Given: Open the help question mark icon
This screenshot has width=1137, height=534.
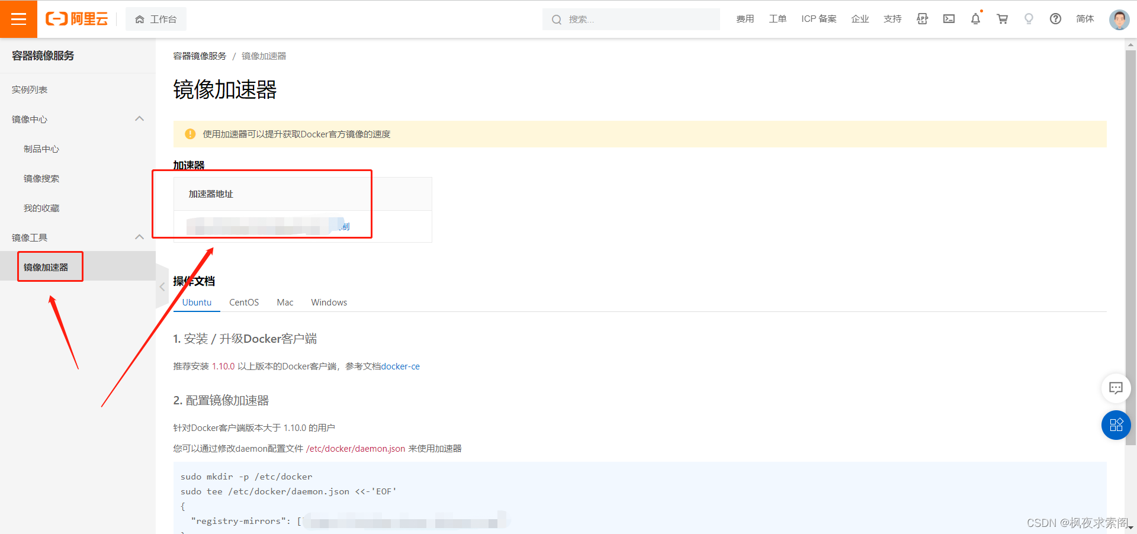Looking at the screenshot, I should pos(1055,19).
